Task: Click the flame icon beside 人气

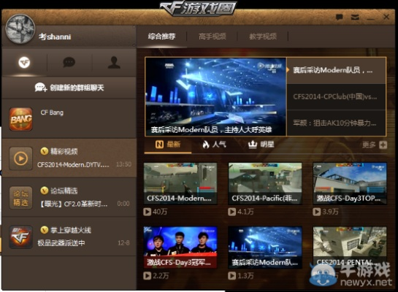Action: pos(206,145)
